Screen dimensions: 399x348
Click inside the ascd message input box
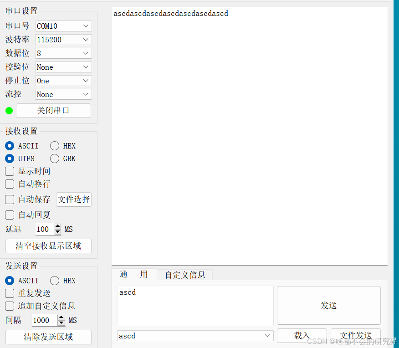pyautogui.click(x=195, y=305)
